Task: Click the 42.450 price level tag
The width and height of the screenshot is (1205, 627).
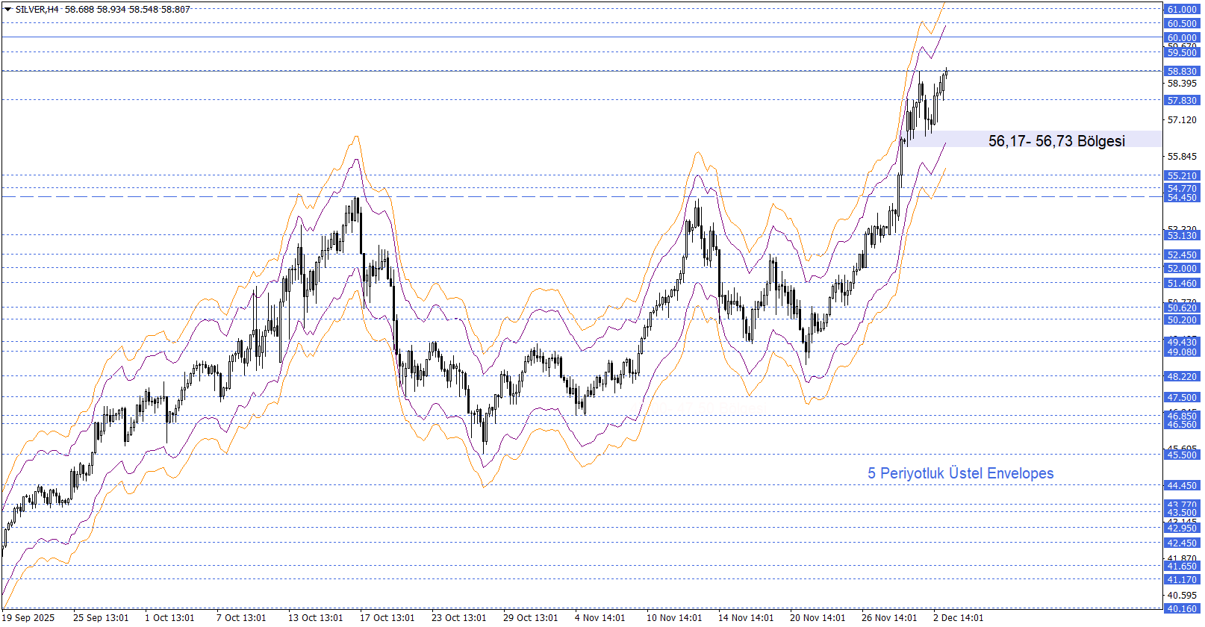Action: pos(1182,543)
